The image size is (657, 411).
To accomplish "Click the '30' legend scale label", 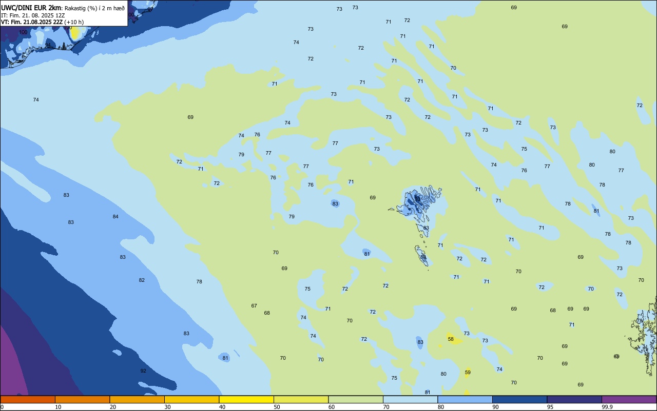I will [168, 407].
